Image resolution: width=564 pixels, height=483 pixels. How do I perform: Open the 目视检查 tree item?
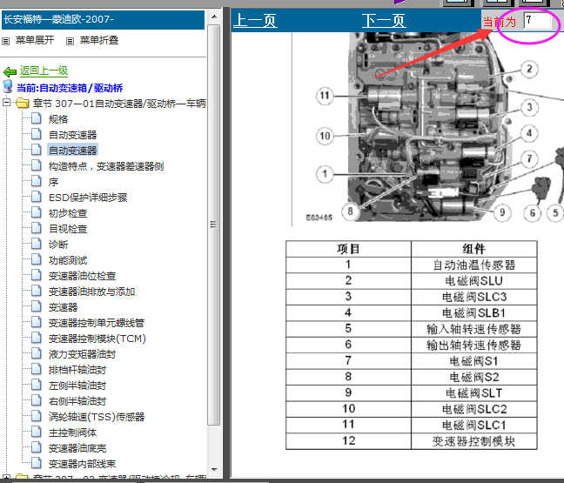point(68,229)
